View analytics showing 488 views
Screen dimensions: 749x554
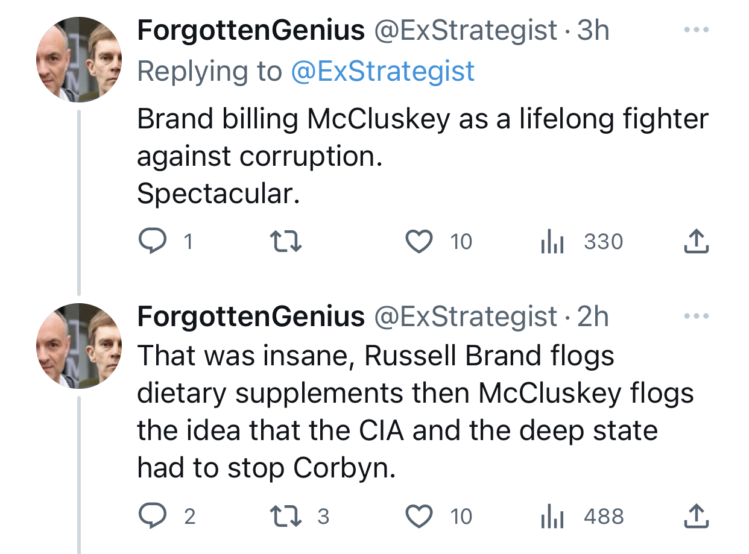click(x=552, y=517)
